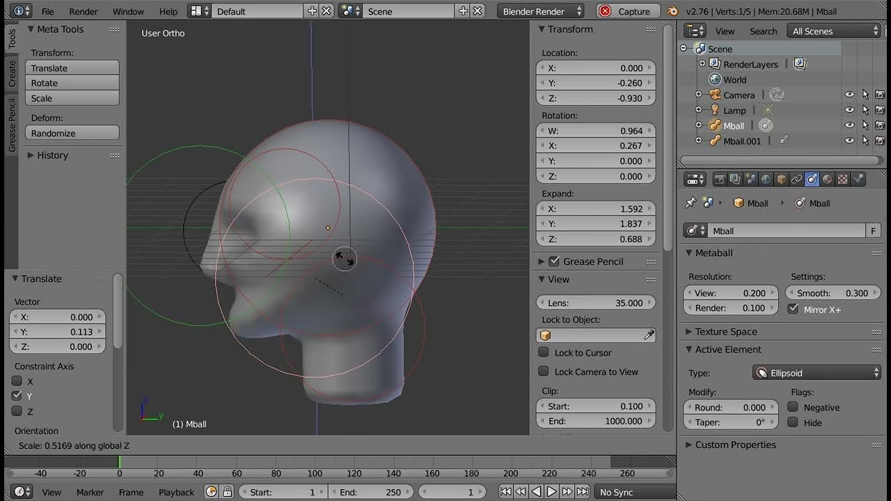Click the Translate button in Meta Tools

coord(72,67)
